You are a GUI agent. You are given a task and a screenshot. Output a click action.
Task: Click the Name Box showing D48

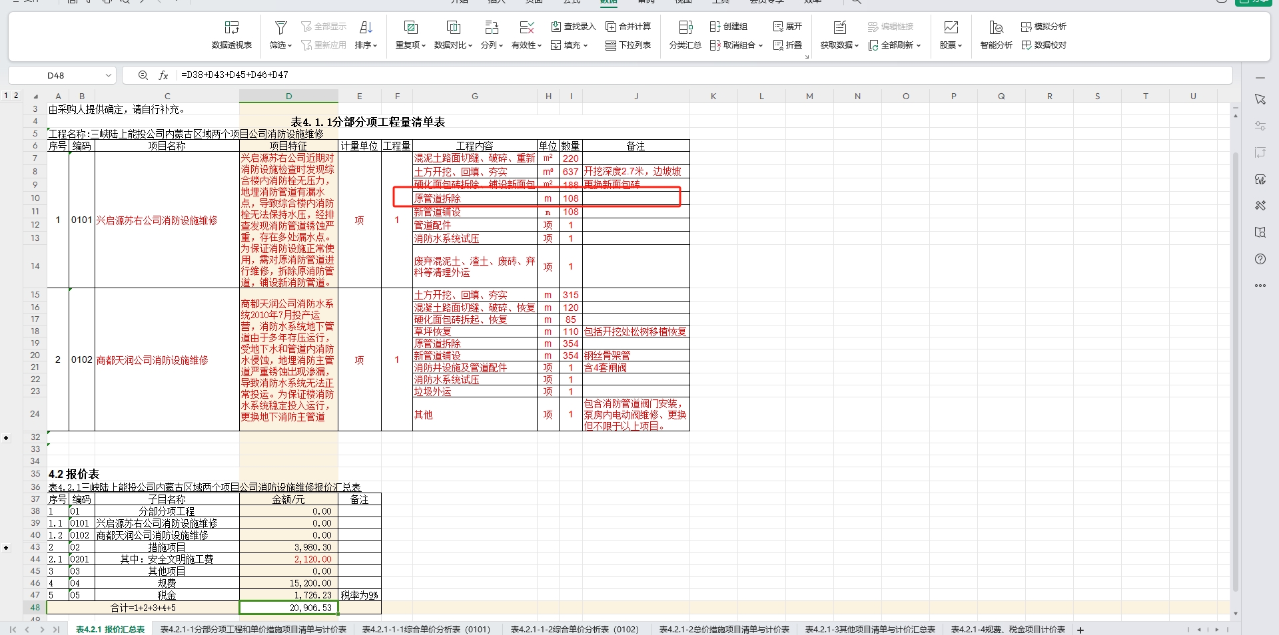pyautogui.click(x=56, y=75)
